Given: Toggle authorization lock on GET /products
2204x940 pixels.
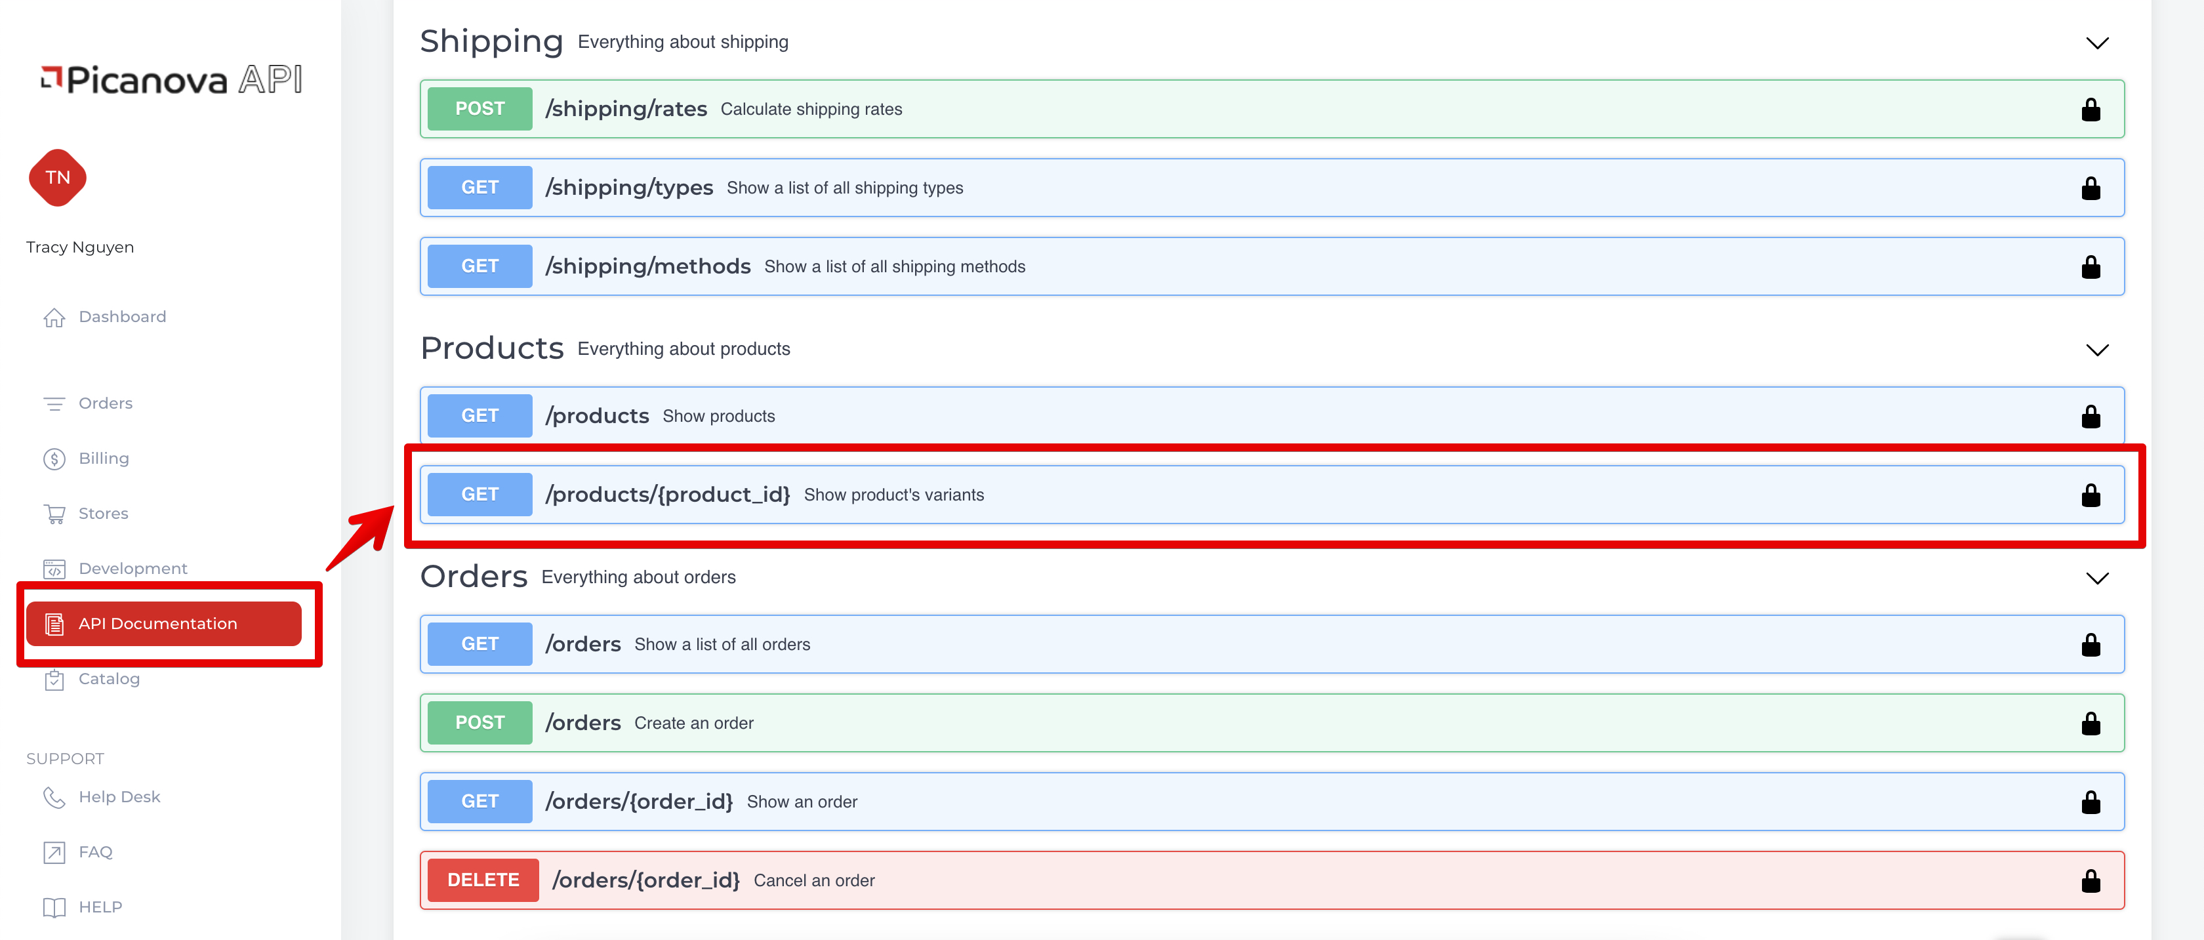Looking at the screenshot, I should click(2091, 417).
